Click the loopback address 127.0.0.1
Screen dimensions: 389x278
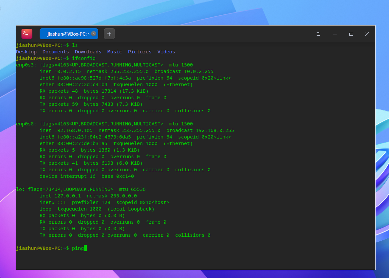[67, 196]
